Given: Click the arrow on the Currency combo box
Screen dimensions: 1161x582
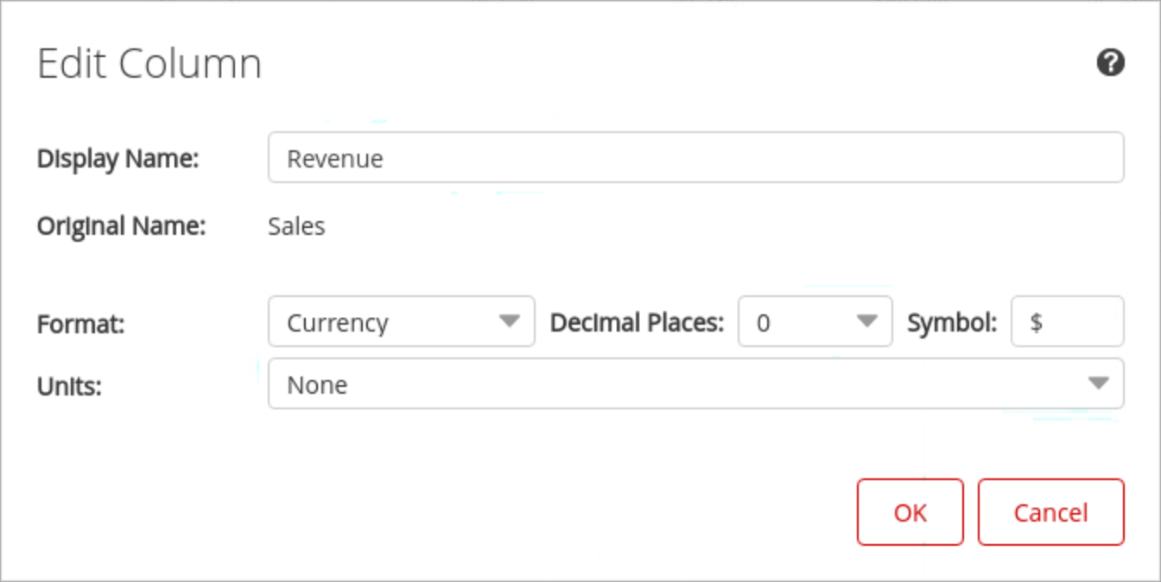Looking at the screenshot, I should (510, 322).
